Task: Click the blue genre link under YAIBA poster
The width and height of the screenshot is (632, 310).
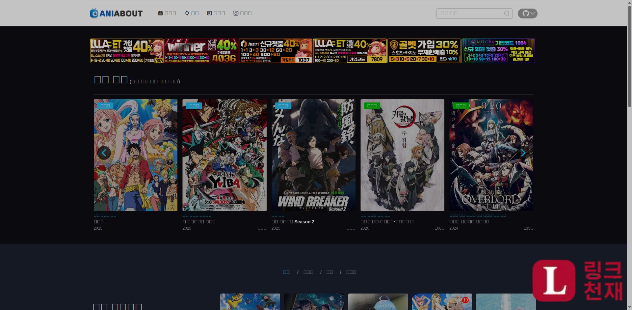Action: point(197,215)
